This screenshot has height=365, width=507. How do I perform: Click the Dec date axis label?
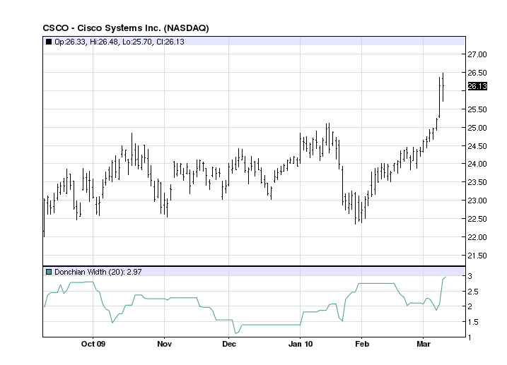point(229,344)
